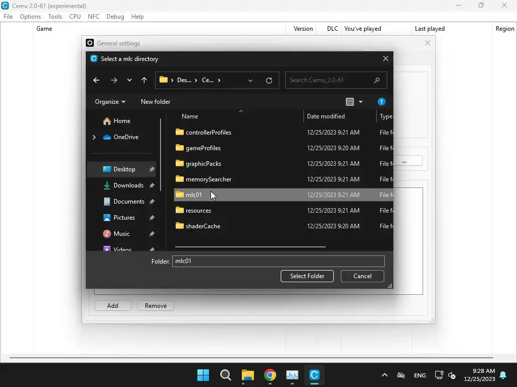Show hidden system tray icons
Viewport: 517px width, 387px height.
[x=384, y=375]
